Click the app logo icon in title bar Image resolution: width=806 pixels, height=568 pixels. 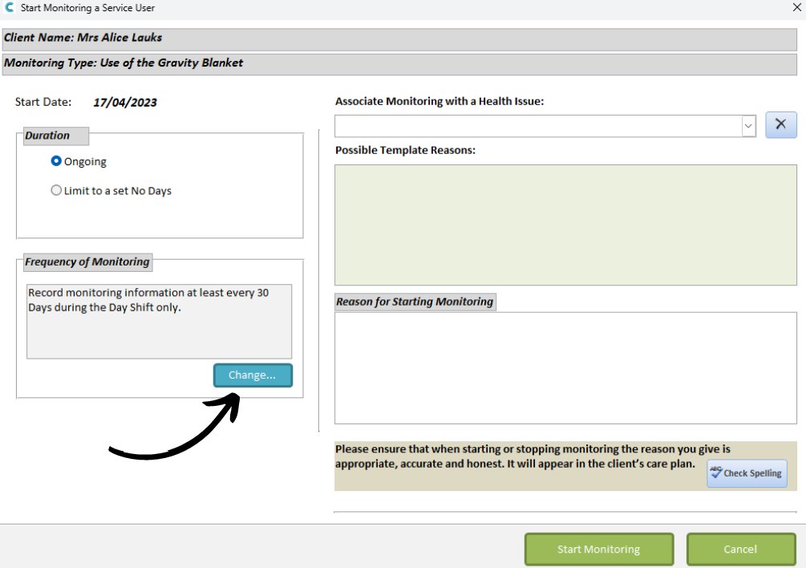pyautogui.click(x=10, y=8)
